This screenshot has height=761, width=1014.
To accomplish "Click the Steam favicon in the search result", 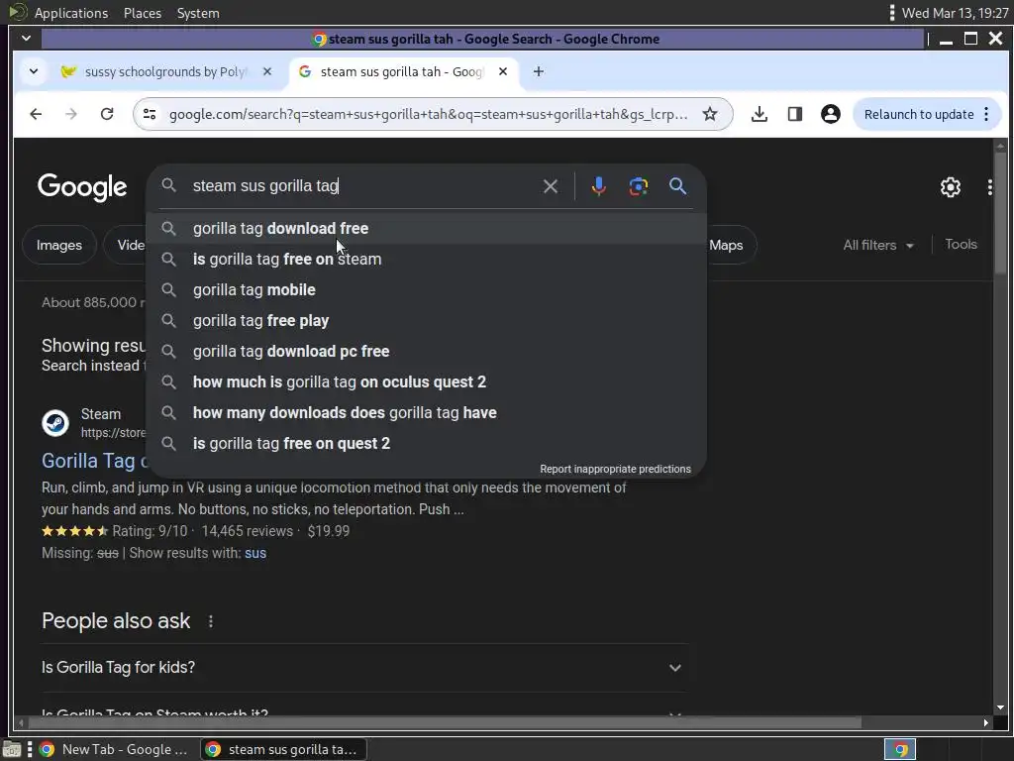I will pyautogui.click(x=55, y=423).
